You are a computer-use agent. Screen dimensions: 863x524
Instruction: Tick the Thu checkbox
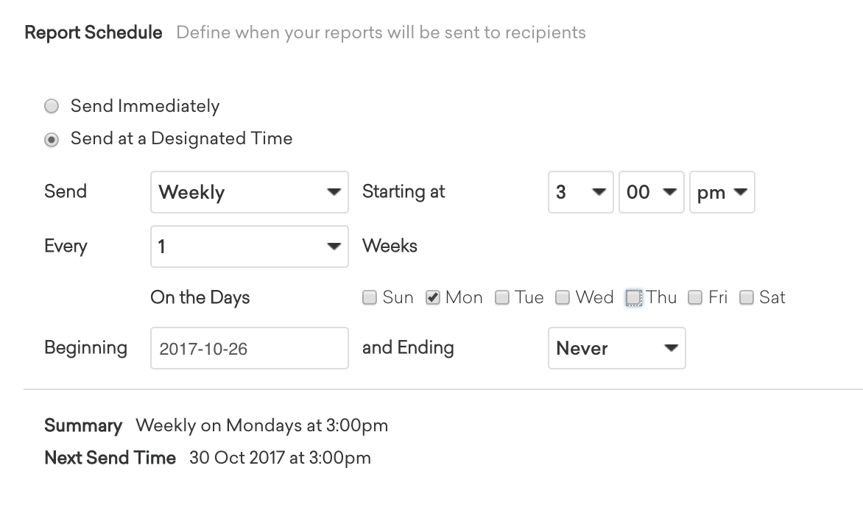point(633,298)
